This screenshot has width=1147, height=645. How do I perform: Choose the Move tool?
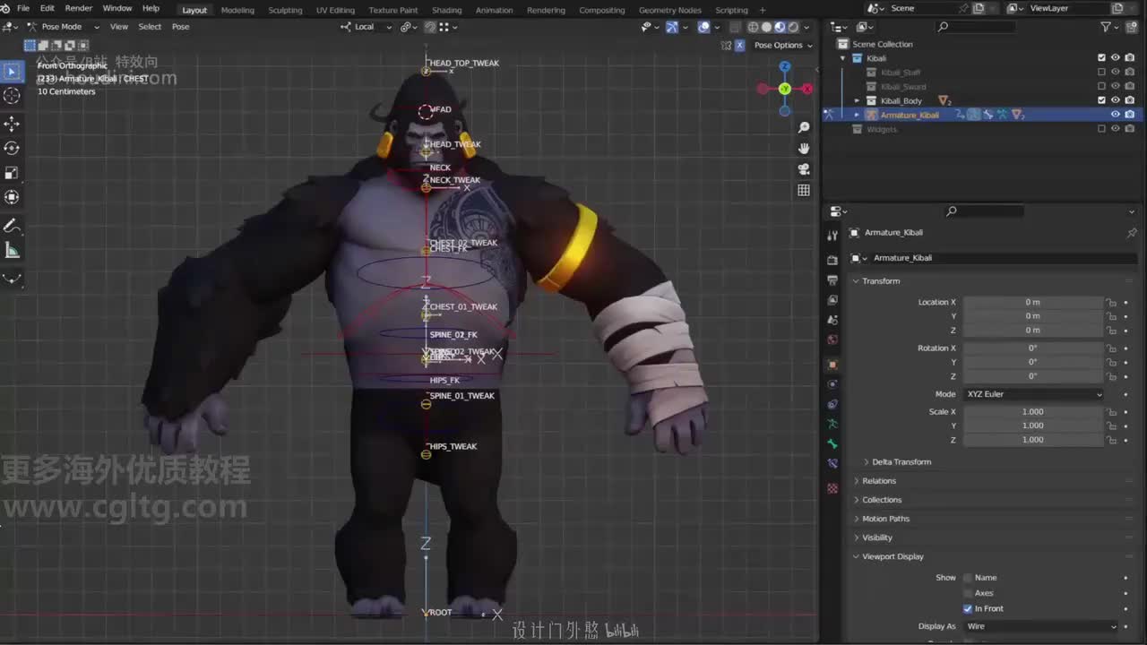(x=13, y=124)
